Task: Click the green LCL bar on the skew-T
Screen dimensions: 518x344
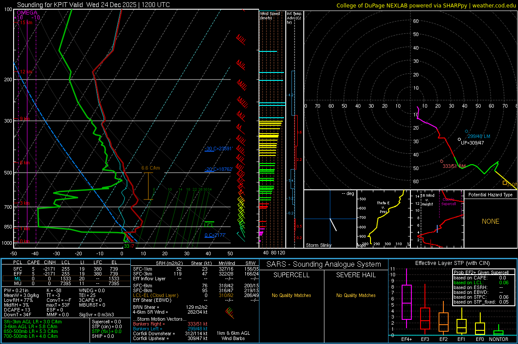Action: tap(209, 221)
